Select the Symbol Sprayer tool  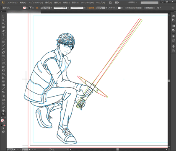click(3, 96)
